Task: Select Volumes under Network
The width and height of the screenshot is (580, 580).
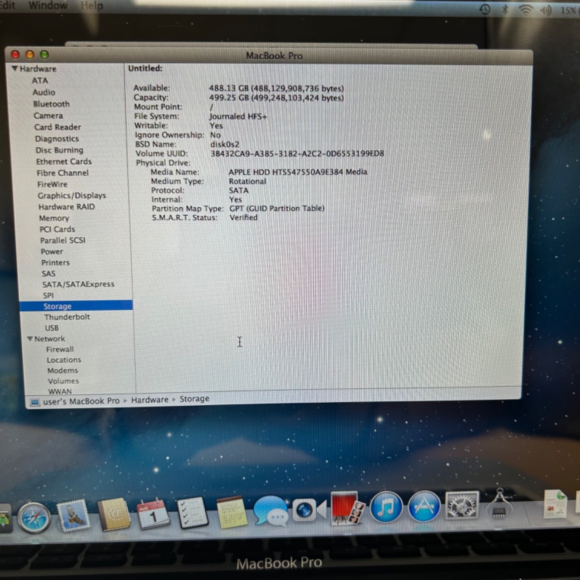Action: 63,381
